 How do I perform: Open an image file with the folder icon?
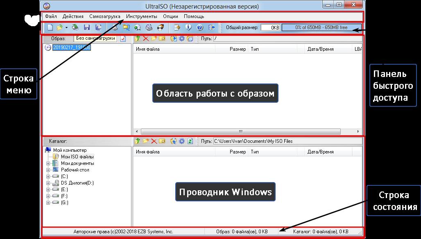coord(60,27)
